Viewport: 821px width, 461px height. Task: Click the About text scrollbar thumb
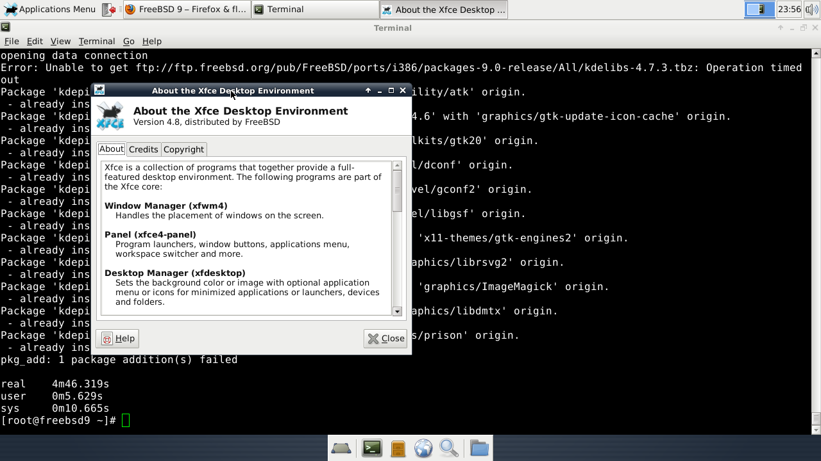tap(397, 191)
